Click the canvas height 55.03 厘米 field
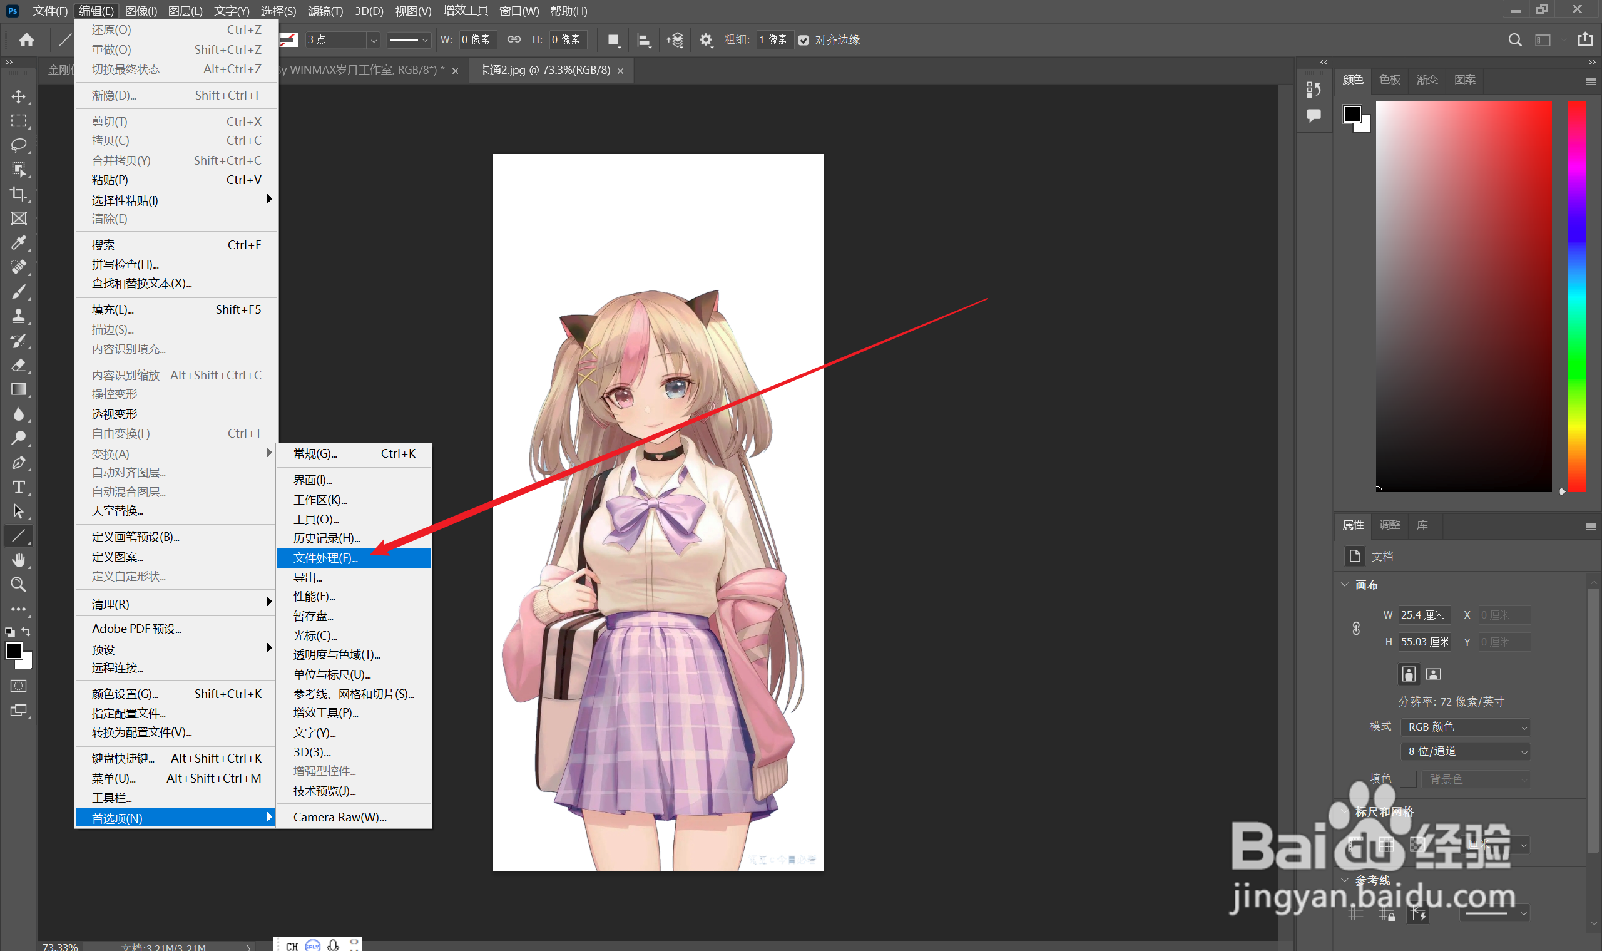This screenshot has height=951, width=1602. (x=1424, y=642)
